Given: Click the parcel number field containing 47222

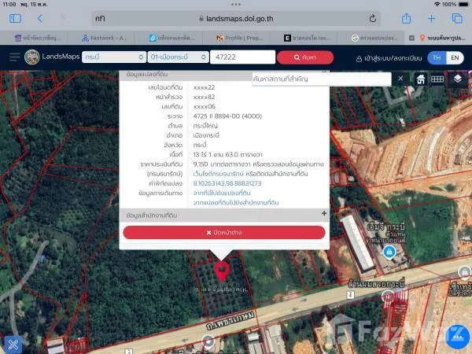Looking at the screenshot, I should (242, 57).
